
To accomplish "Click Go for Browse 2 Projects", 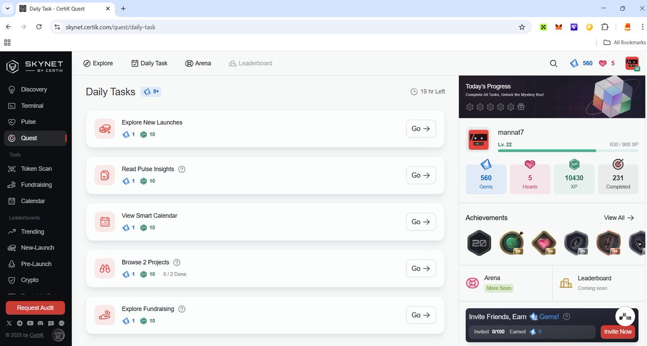I will [421, 268].
